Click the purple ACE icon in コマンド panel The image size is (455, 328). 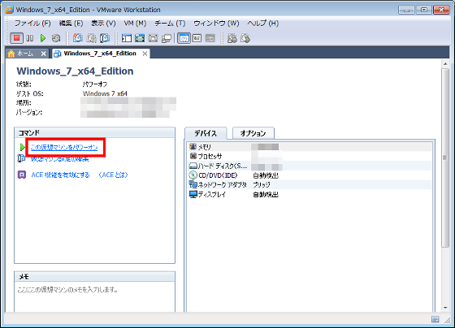[x=22, y=175]
